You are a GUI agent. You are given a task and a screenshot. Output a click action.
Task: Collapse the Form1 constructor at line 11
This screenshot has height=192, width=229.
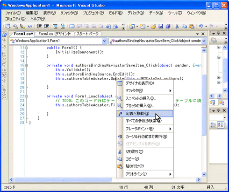[27, 48]
